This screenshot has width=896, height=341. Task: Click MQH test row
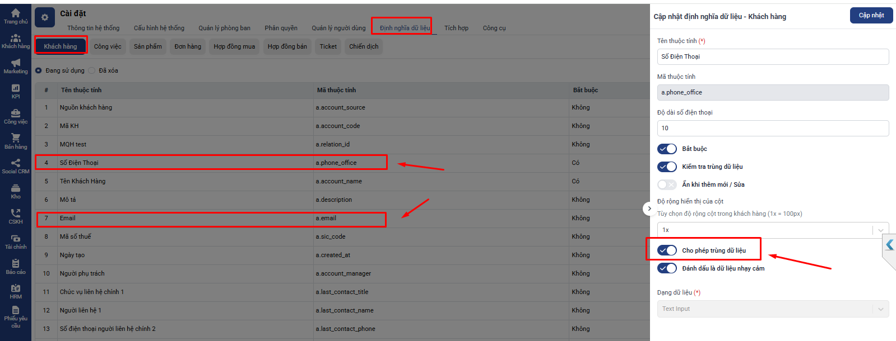click(342, 144)
